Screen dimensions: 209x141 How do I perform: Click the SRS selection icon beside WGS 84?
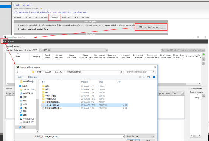[41, 50]
